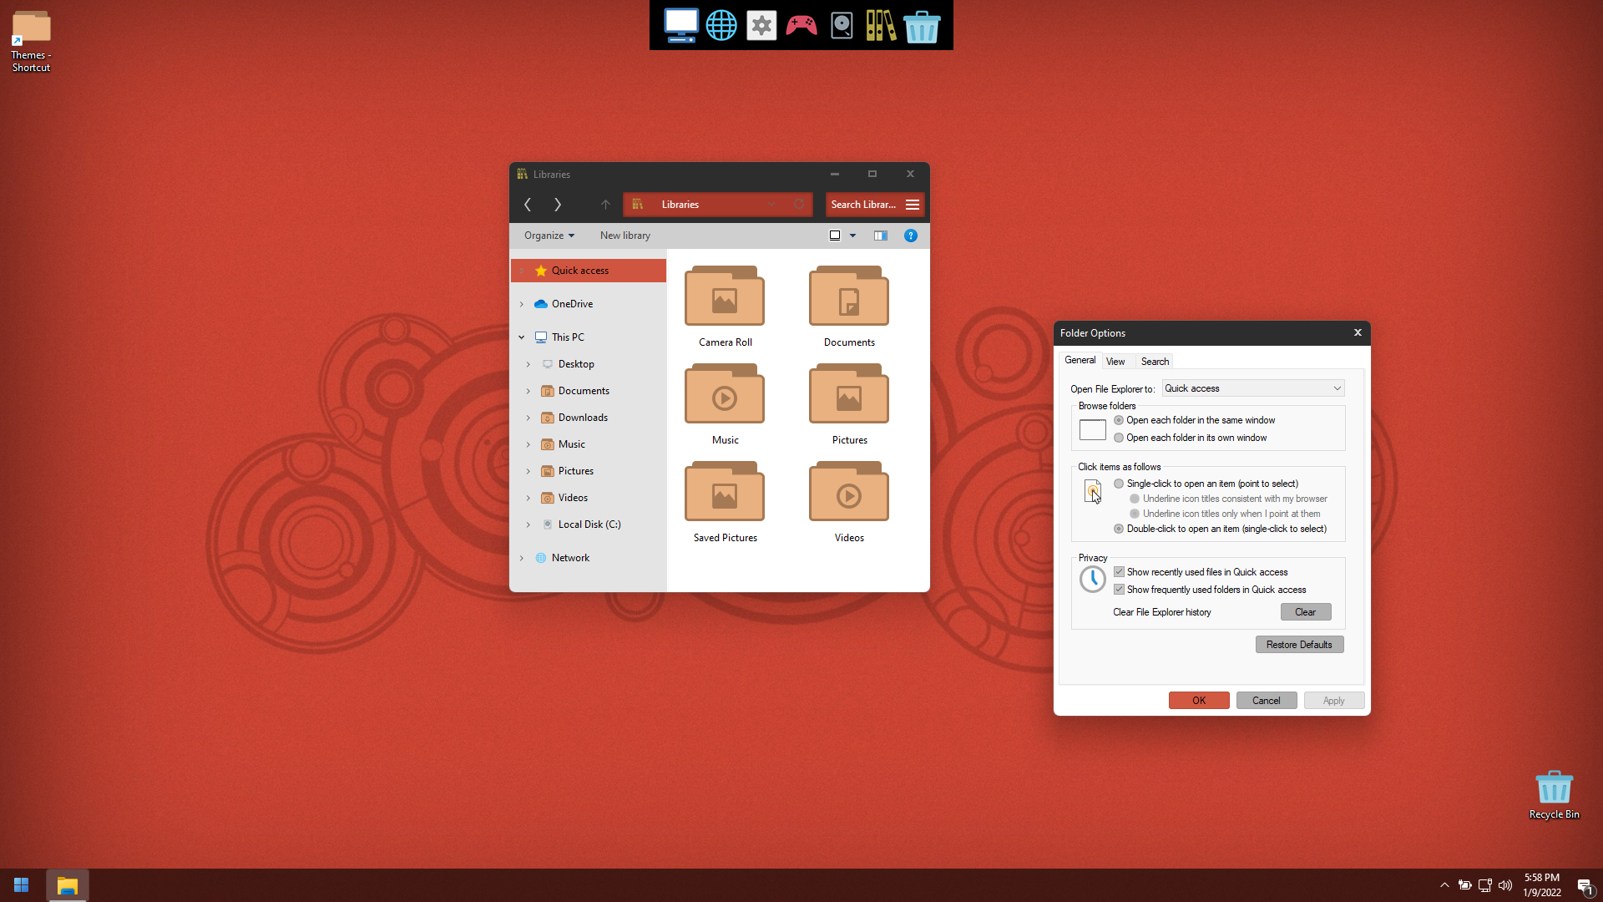Open the Camera Roll library folder
The width and height of the screenshot is (1603, 902).
[x=725, y=306]
